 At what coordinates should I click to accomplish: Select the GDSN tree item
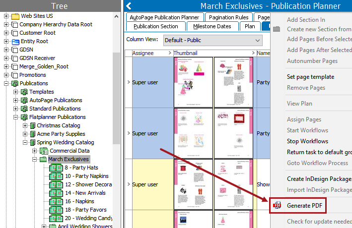(26, 50)
